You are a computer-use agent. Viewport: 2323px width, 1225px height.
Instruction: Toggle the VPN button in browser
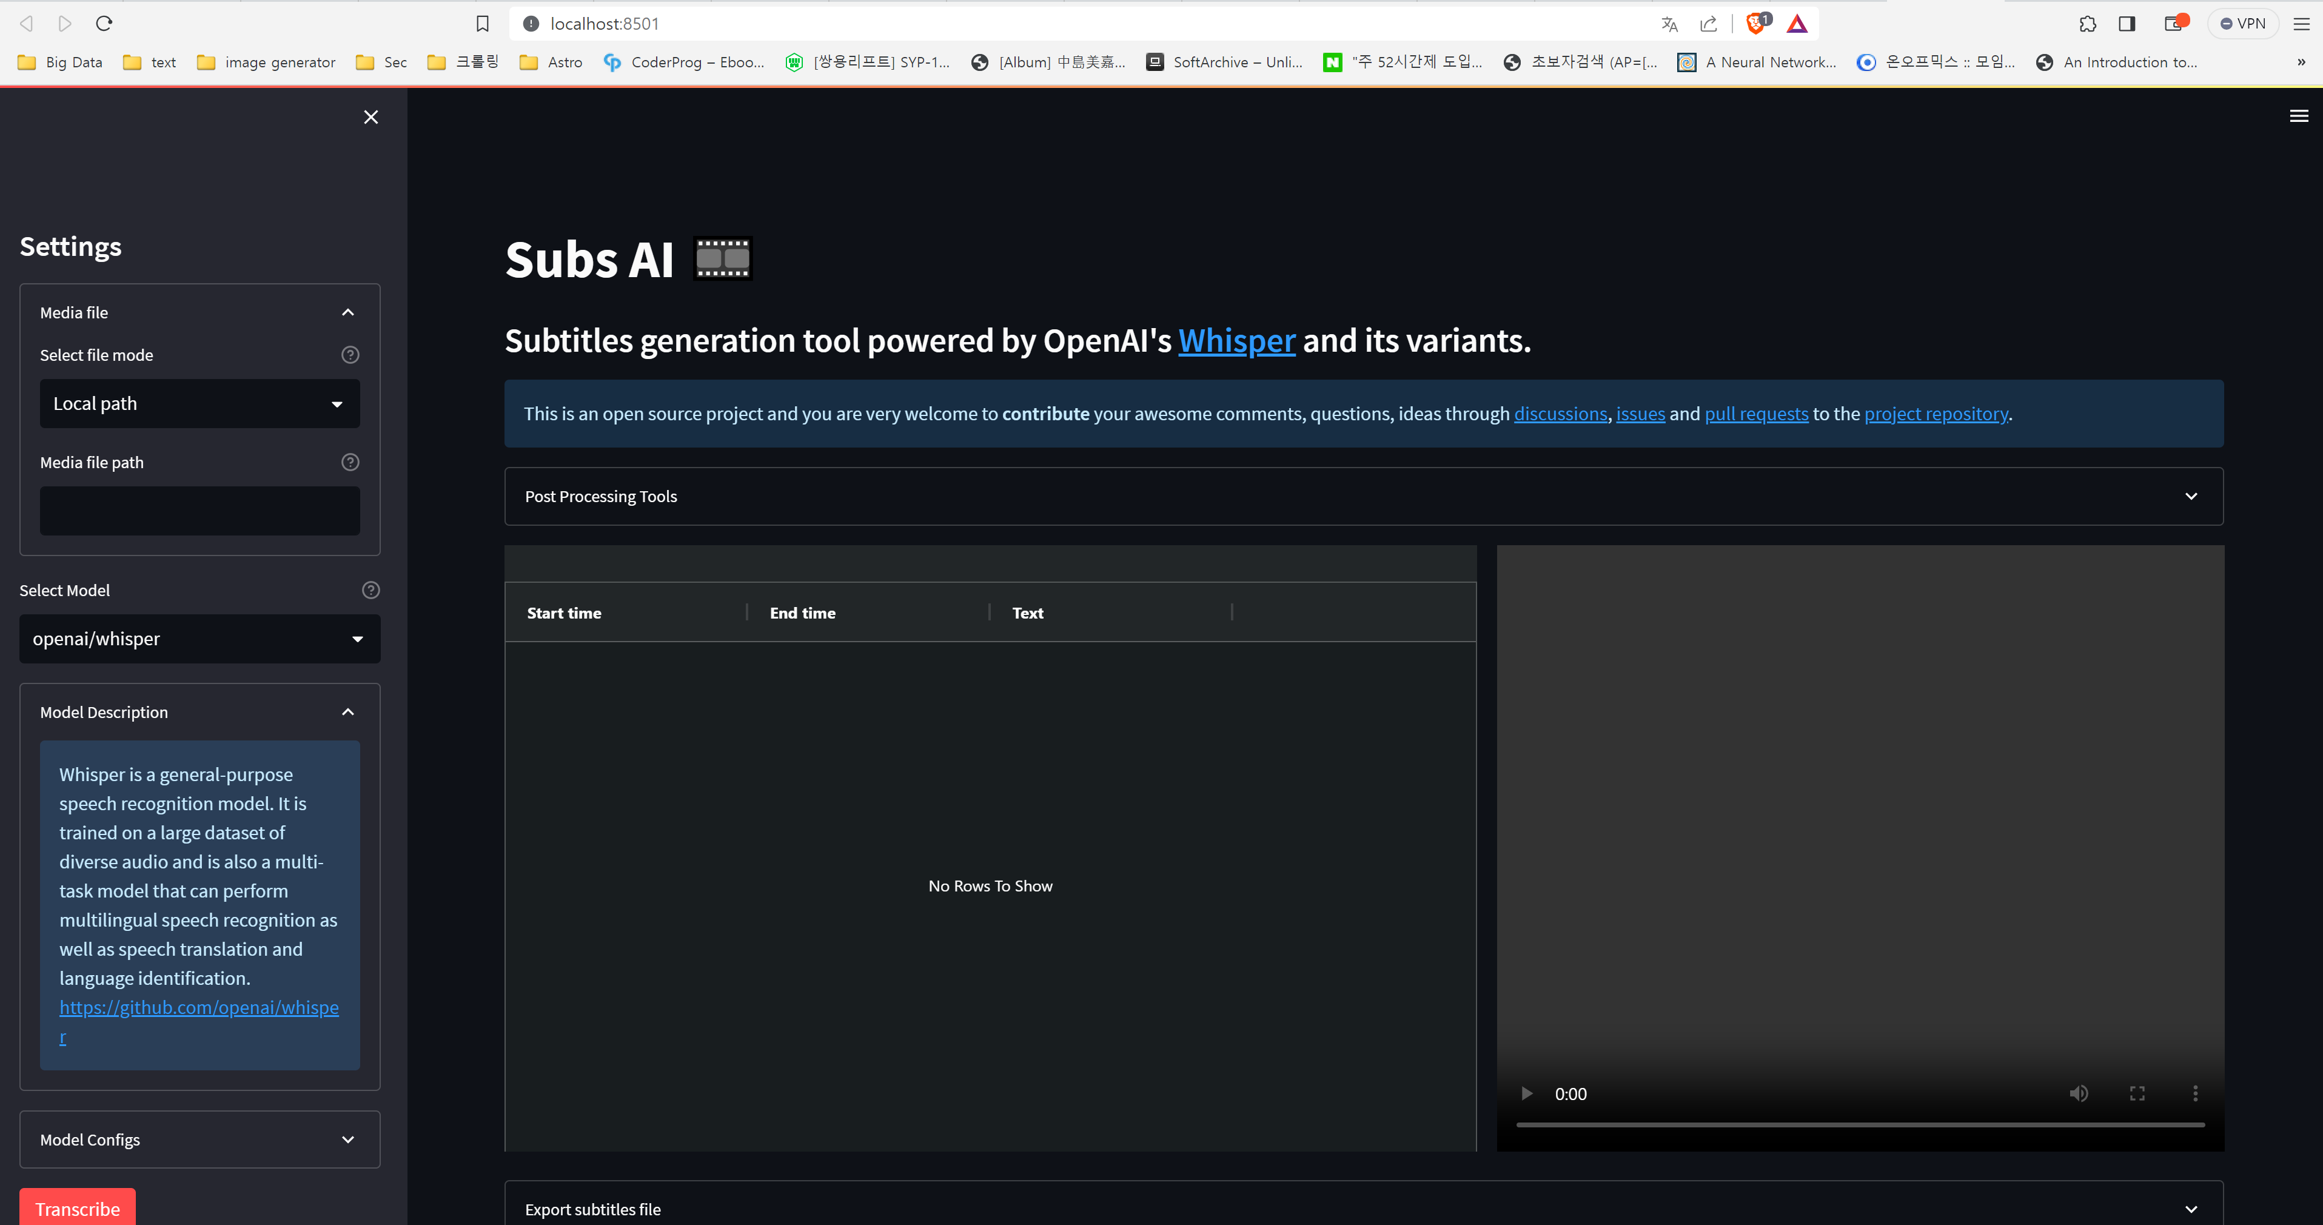coord(2244,24)
